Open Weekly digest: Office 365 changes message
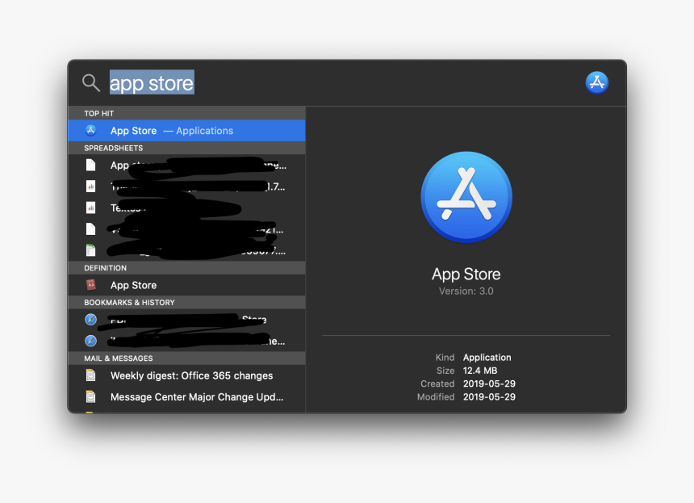 point(186,375)
